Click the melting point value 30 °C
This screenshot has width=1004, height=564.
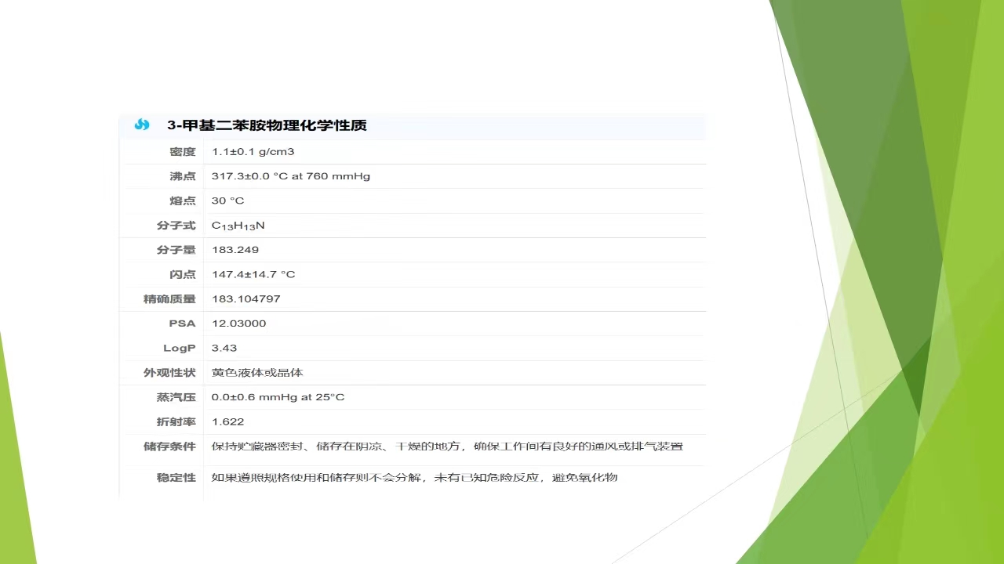click(x=227, y=201)
